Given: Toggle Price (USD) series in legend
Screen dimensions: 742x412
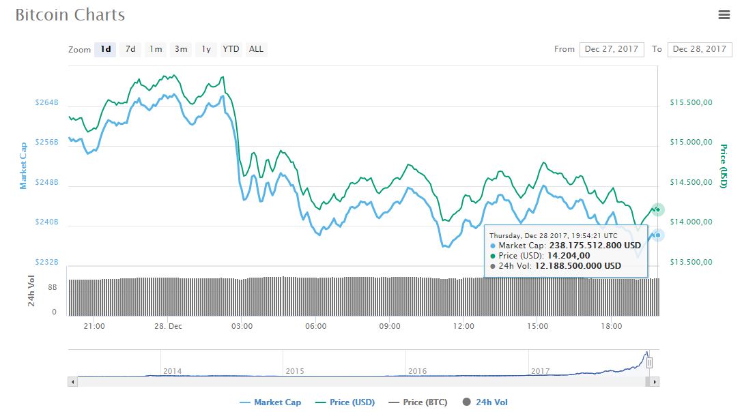Looking at the screenshot, I should point(345,402).
